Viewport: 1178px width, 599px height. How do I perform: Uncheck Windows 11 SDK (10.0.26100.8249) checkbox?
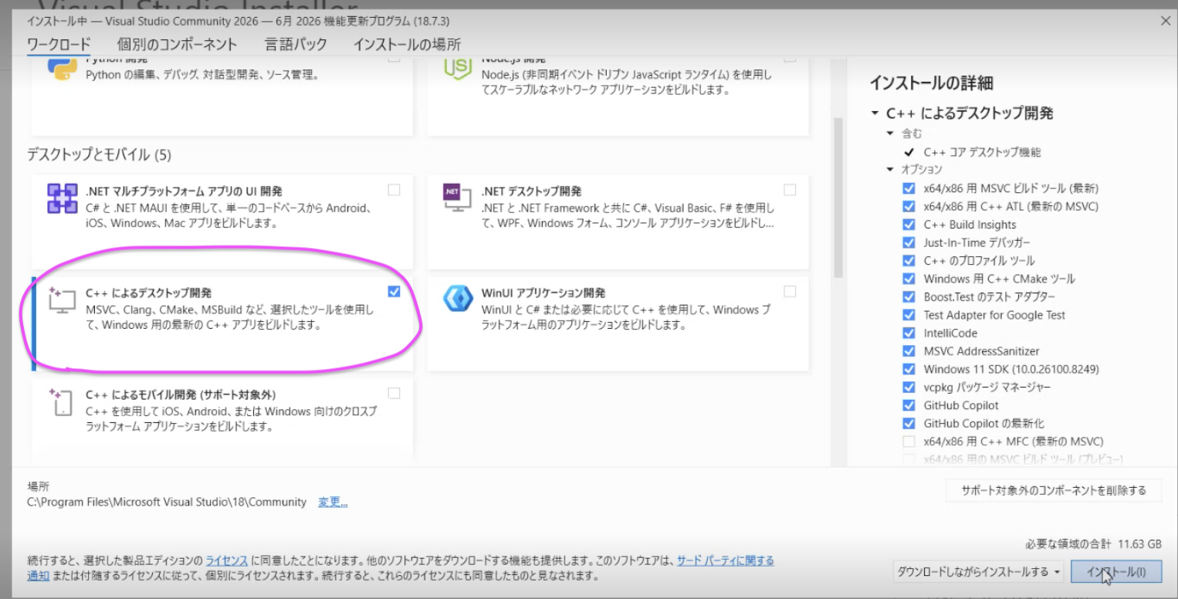coord(909,369)
